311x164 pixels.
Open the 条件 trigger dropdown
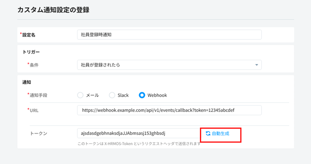click(169, 65)
